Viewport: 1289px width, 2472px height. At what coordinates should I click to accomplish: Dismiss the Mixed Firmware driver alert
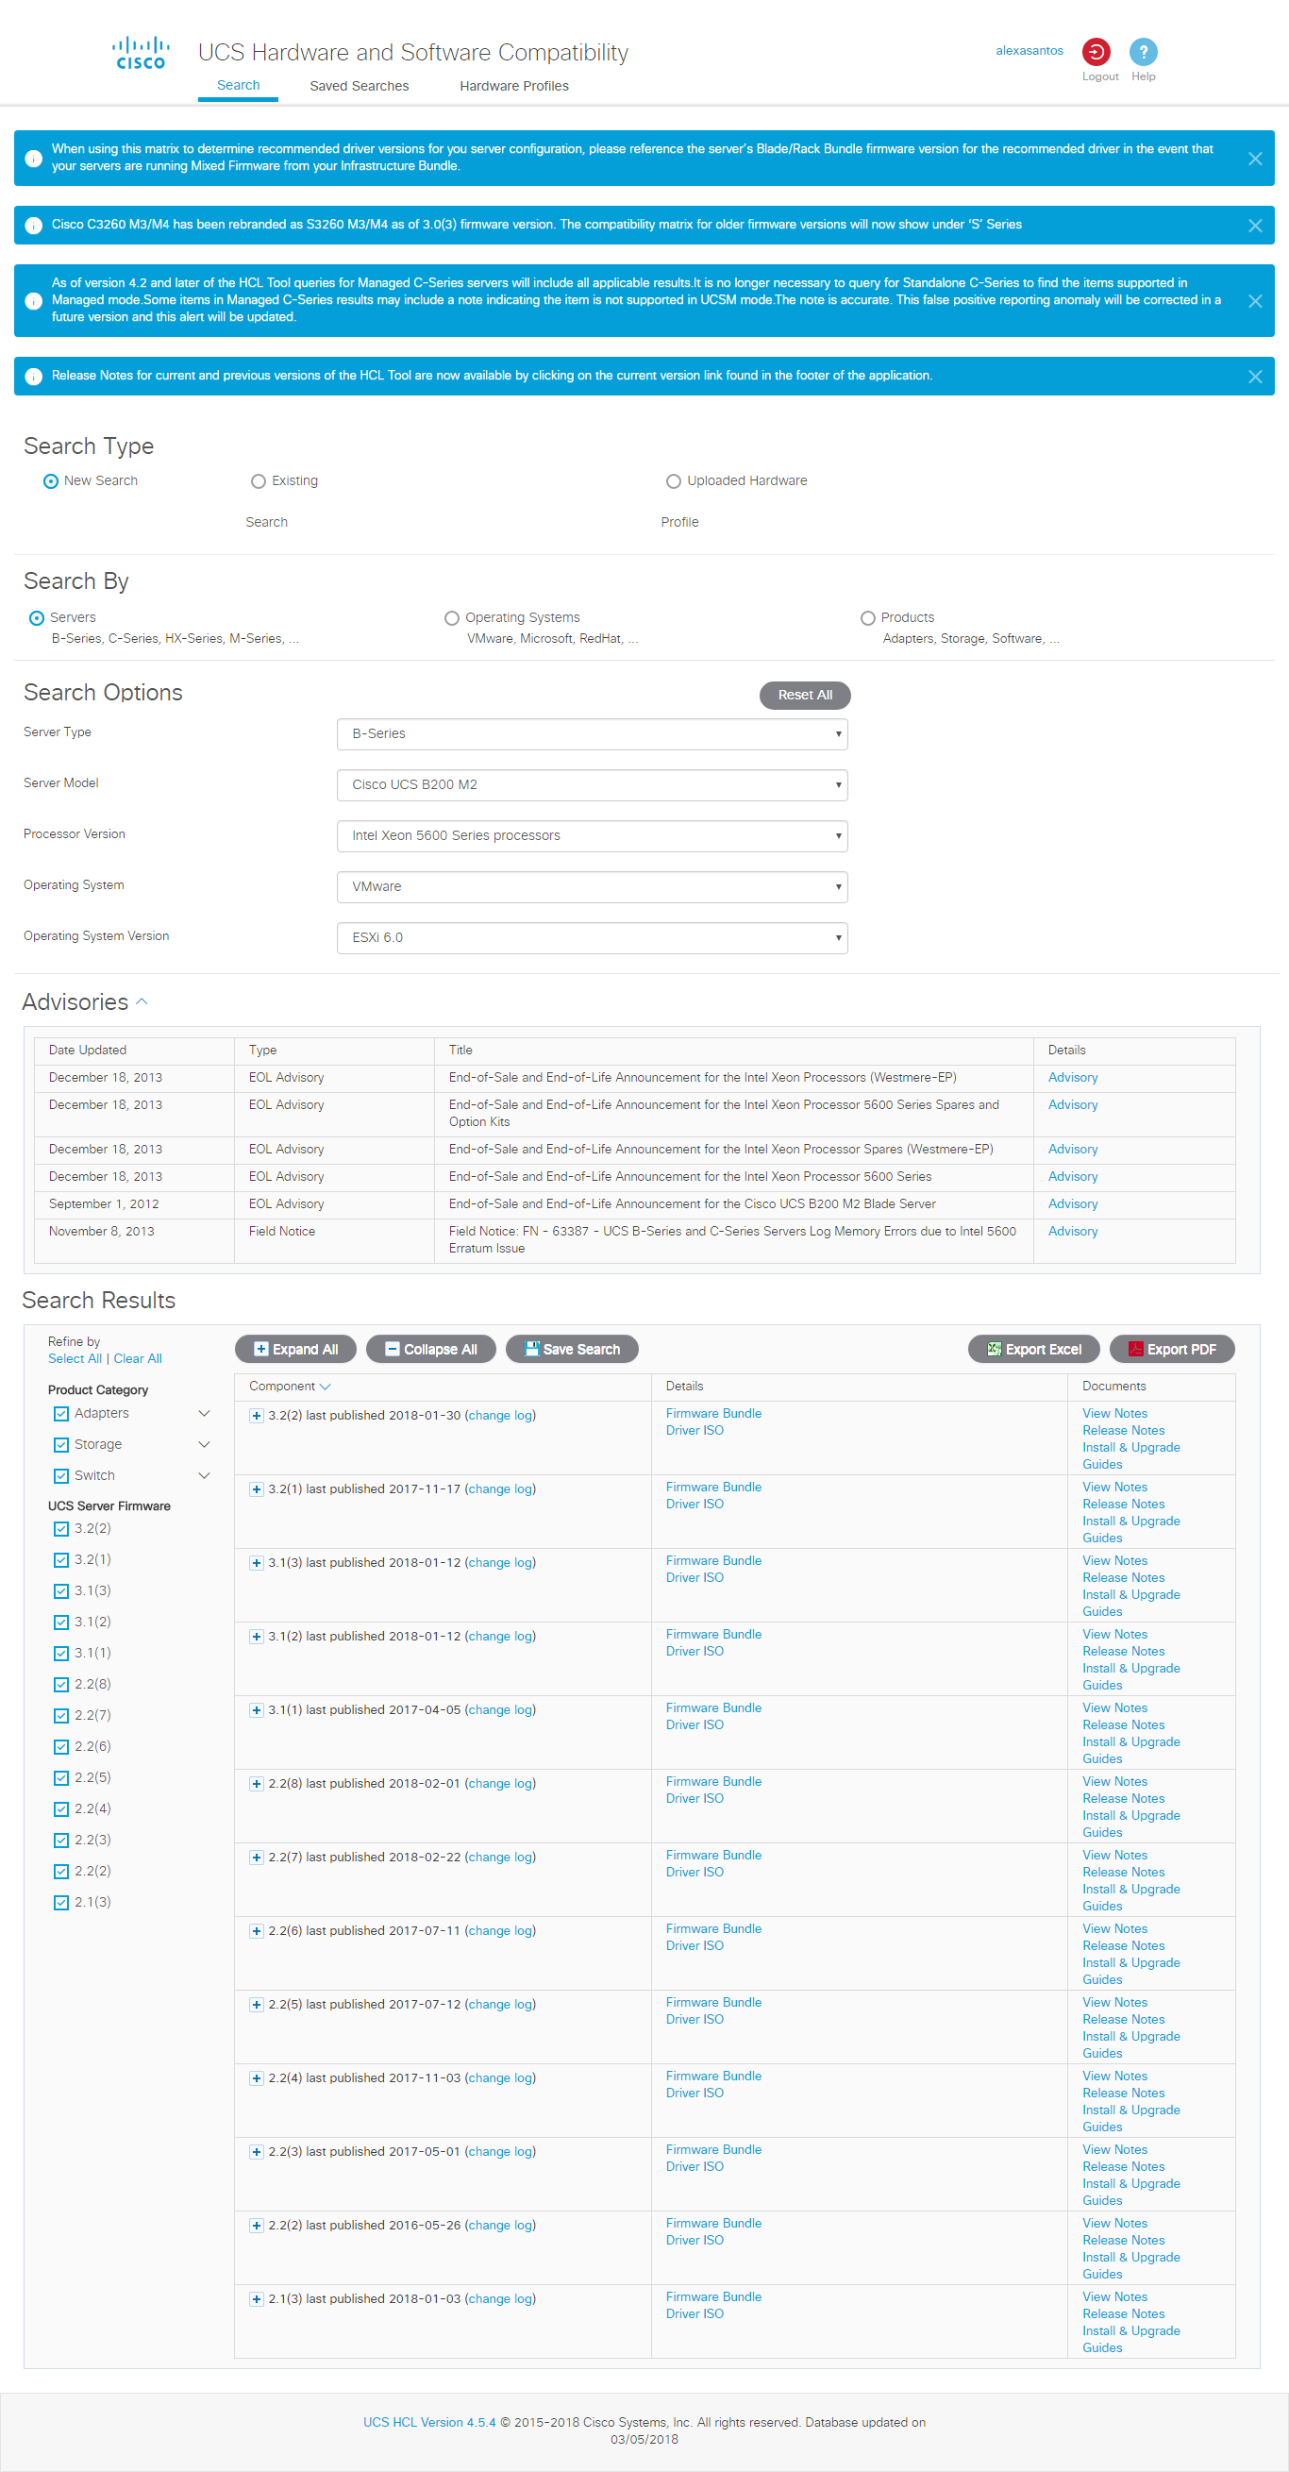click(1254, 159)
